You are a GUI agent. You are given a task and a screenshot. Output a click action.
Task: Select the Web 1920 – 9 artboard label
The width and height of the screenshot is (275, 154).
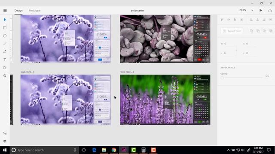27,72
